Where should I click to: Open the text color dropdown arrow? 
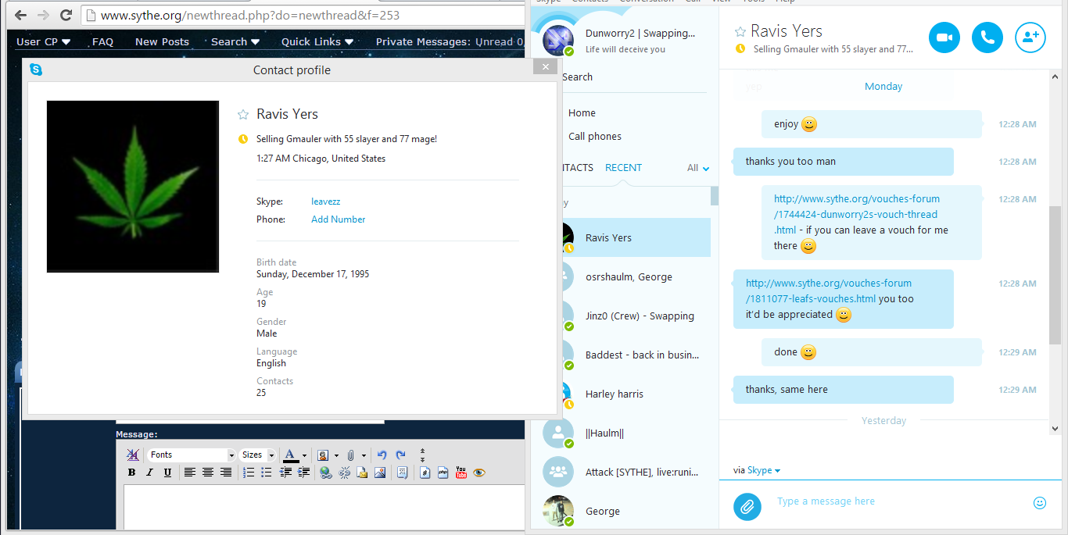[x=304, y=455]
